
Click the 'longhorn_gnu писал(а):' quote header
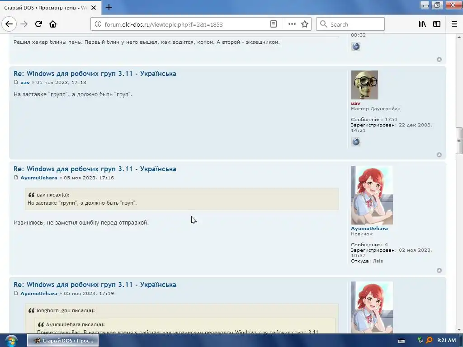coord(66,310)
